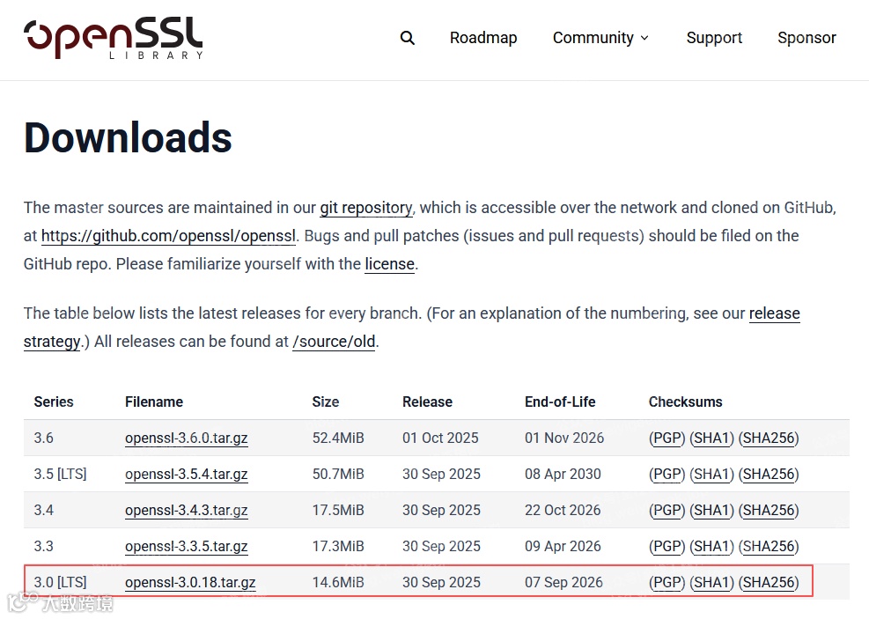Click the 17.5MiB size value
869x619 pixels.
(x=338, y=510)
